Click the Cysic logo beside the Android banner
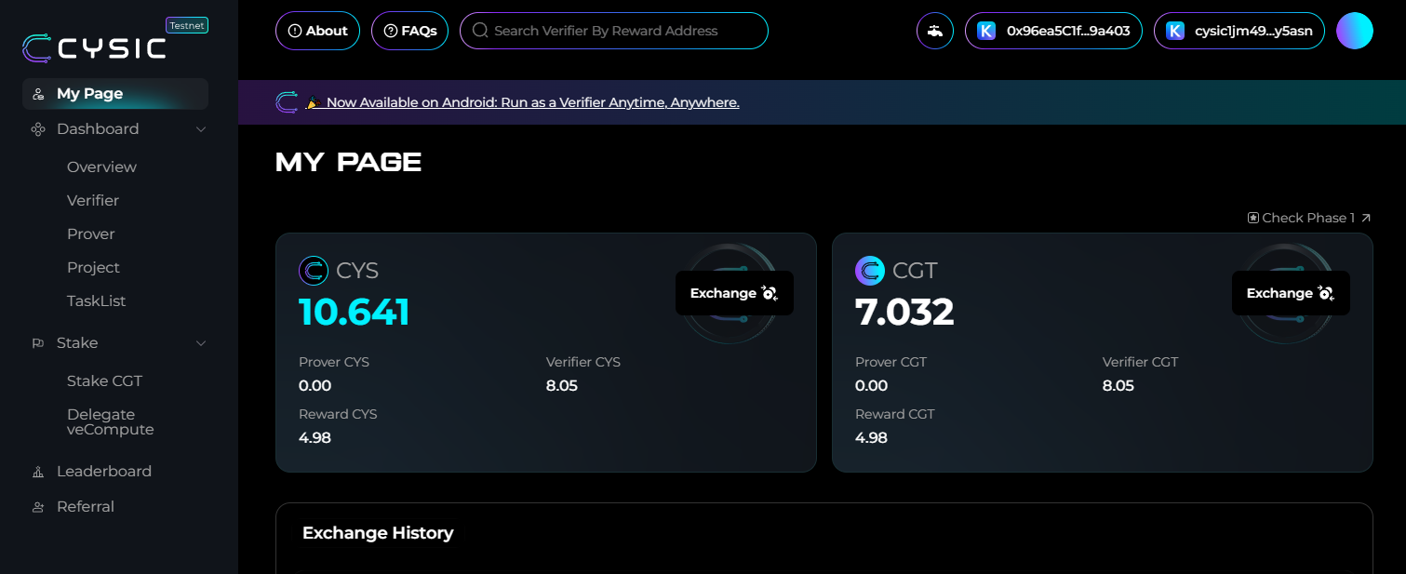 [287, 101]
